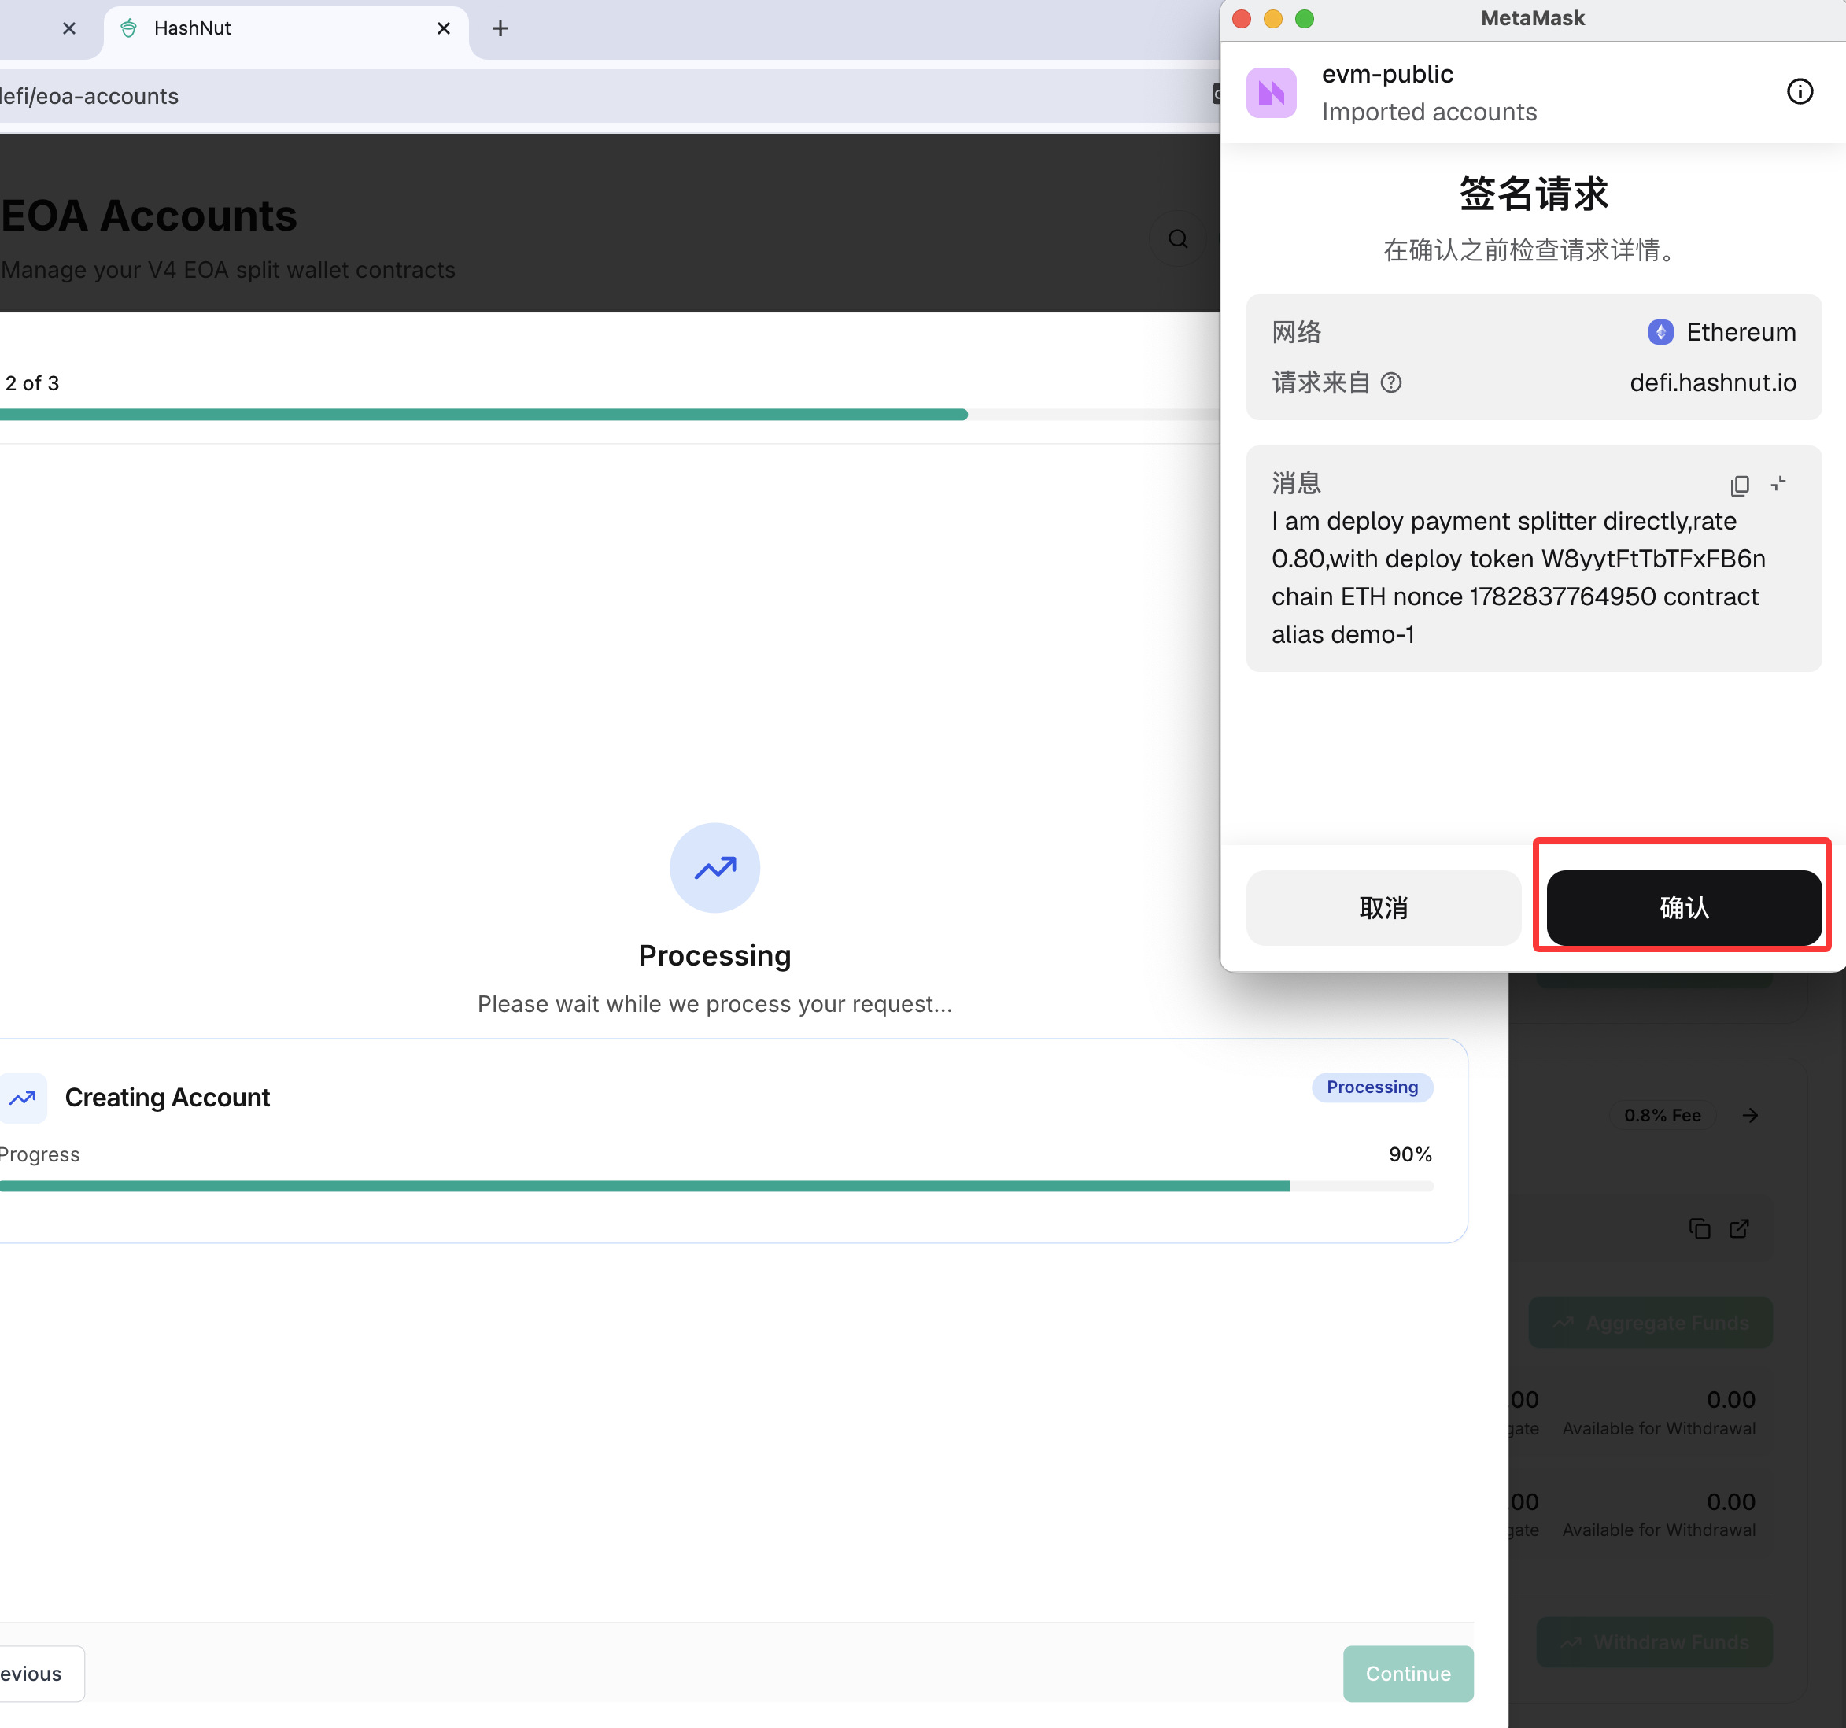The height and width of the screenshot is (1728, 1846).
Task: Open external link icon in background panel
Action: click(1739, 1228)
